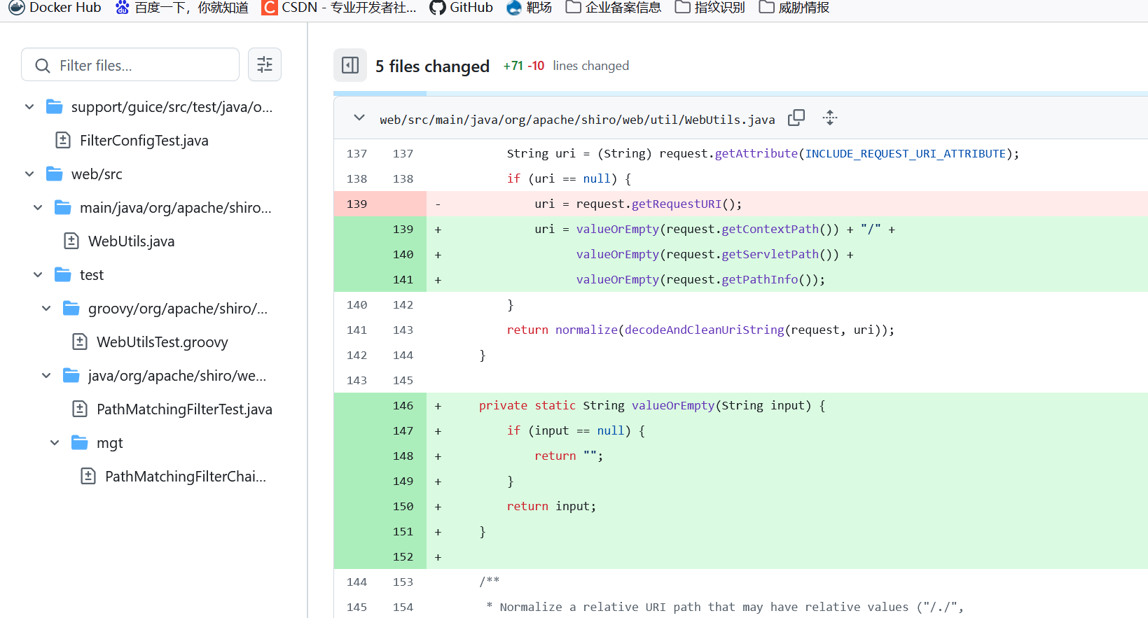
Task: Open the Docker Hub bookmark
Action: click(55, 7)
